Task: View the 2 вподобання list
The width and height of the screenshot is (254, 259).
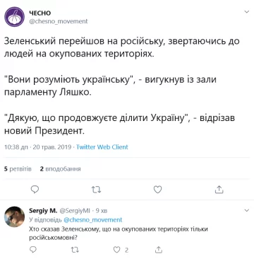Action: 60,169
